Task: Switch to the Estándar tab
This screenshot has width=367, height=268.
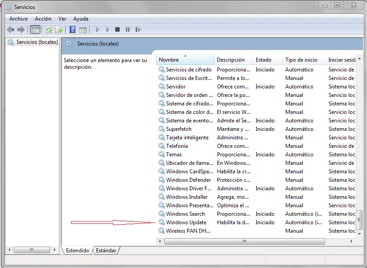Action: (x=106, y=251)
